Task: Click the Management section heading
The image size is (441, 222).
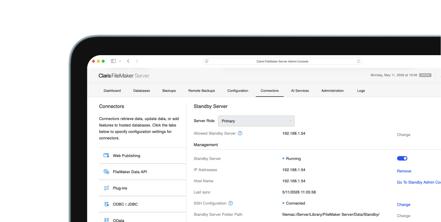Action: pyautogui.click(x=206, y=145)
